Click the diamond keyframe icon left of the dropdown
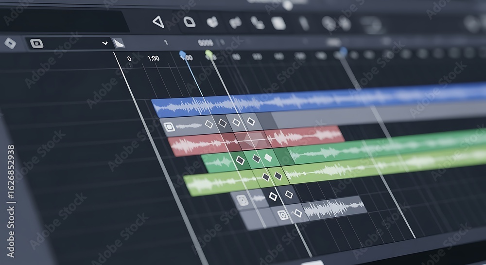 [x=10, y=43]
